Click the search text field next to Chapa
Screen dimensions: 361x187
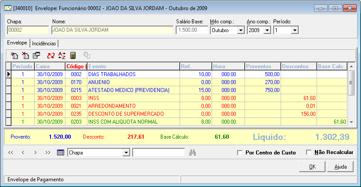(159, 153)
